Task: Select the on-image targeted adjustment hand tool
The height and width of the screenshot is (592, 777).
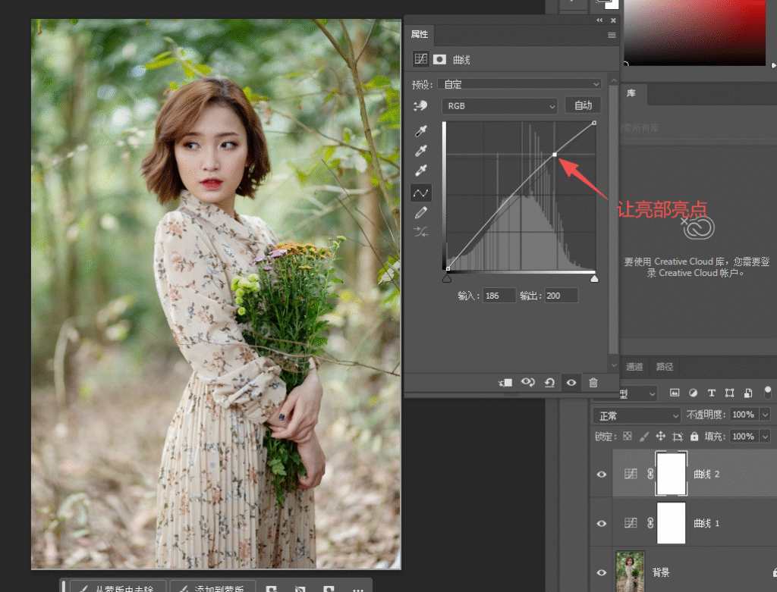Action: [420, 105]
